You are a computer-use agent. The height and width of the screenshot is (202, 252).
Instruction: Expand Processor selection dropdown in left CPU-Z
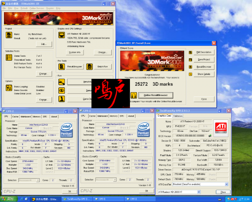(38, 180)
